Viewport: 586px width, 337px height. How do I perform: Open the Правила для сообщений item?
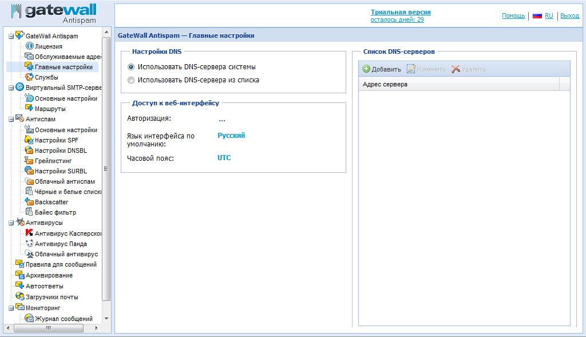point(61,264)
